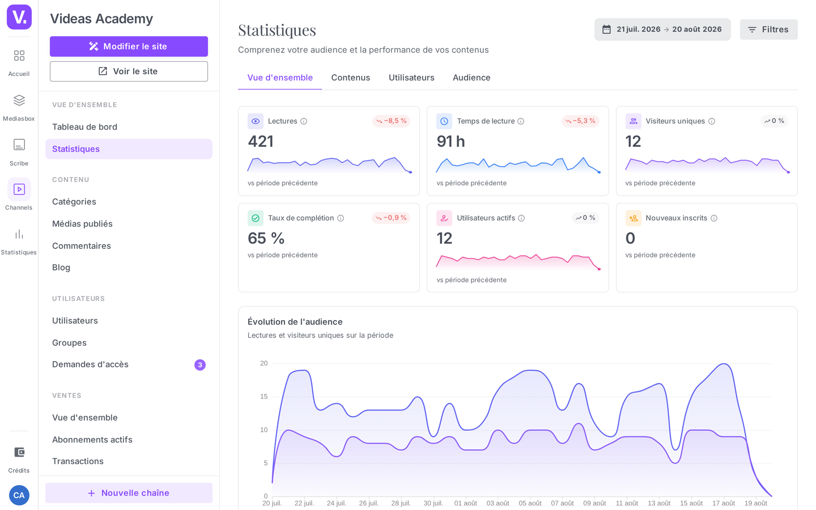Open Accueil from the icon rail
Screen dimensions: 816x510
tap(19, 56)
